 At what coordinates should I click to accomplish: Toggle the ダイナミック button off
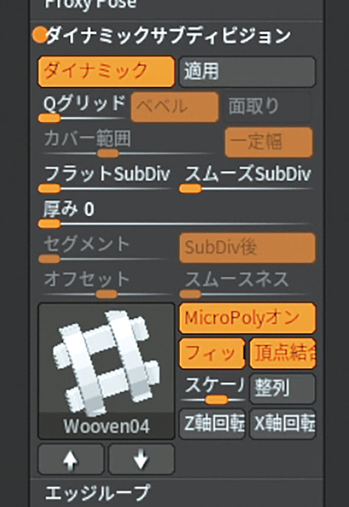point(106,72)
